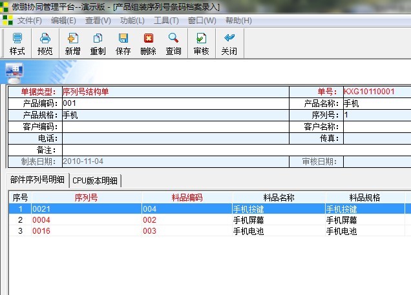The width and height of the screenshot is (411, 295).
Task: Delete the record using 删除 icon
Action: tap(148, 44)
